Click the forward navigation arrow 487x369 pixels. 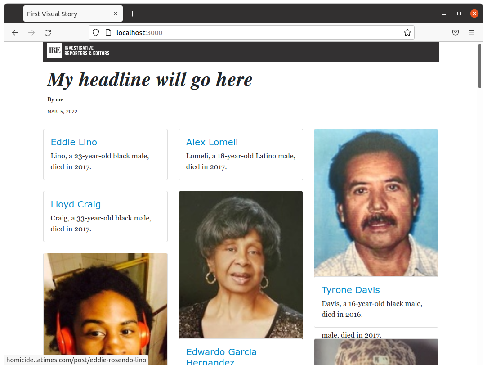click(x=31, y=33)
